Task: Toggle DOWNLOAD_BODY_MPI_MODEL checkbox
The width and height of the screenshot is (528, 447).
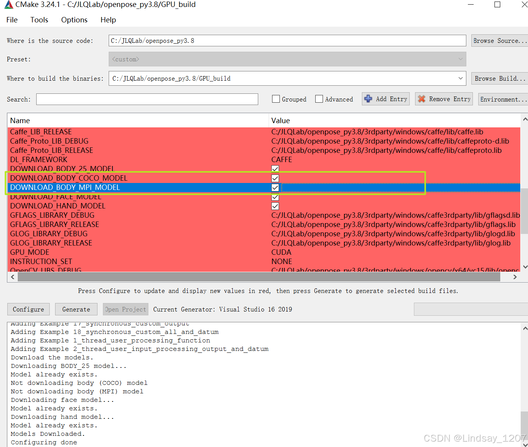Action: pos(275,187)
